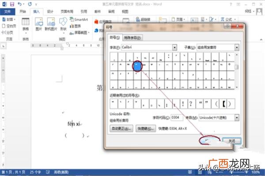The image size is (265, 176).
Task: Select the highlighted macron symbol in grid
Action: (137, 66)
